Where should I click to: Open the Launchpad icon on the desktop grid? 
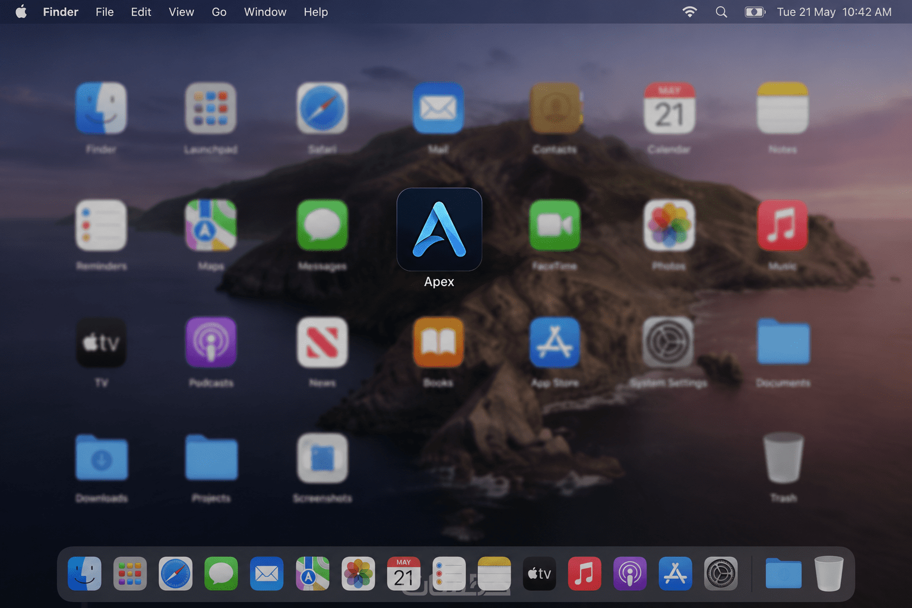click(211, 108)
